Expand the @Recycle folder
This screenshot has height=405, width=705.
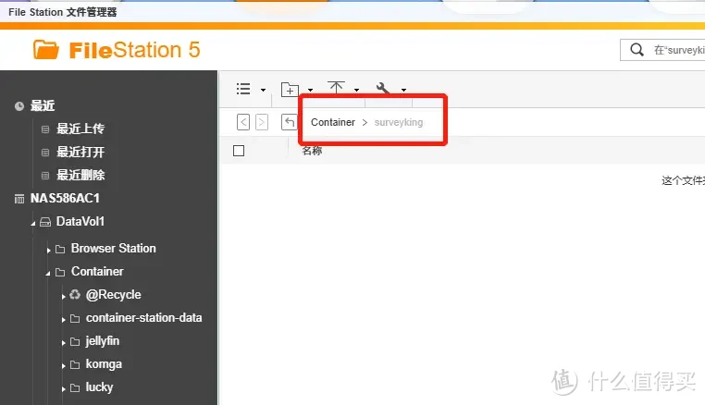pyautogui.click(x=64, y=296)
